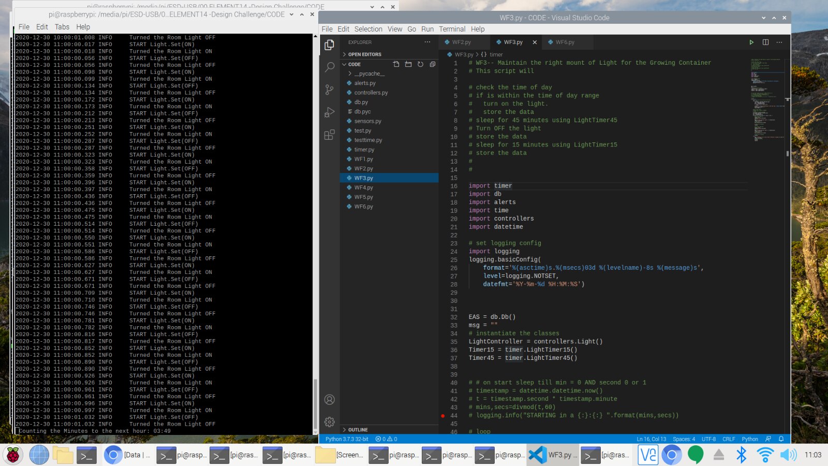Click the volume slider icon in system tray
Screen dimensions: 828x466
[x=788, y=455]
